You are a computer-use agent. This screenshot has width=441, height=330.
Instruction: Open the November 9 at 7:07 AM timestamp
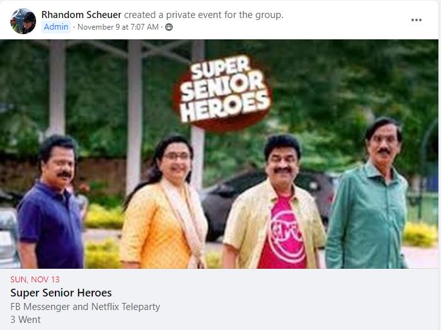[118, 27]
